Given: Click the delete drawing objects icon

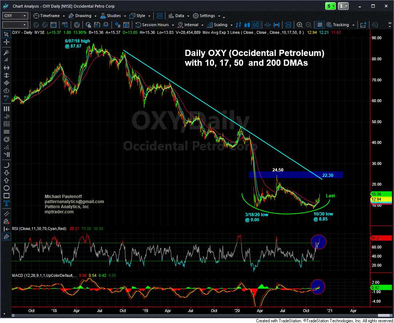Looking at the screenshot, I should coord(7,221).
